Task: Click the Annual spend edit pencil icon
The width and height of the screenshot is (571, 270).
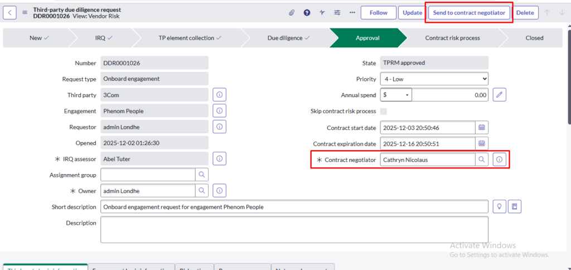Action: point(499,95)
